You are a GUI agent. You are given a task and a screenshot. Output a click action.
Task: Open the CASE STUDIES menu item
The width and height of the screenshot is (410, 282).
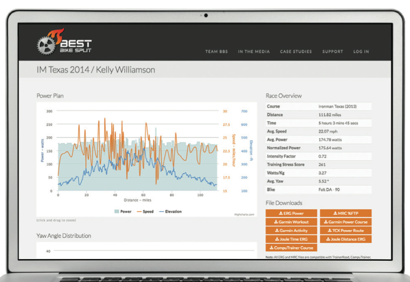click(x=296, y=51)
